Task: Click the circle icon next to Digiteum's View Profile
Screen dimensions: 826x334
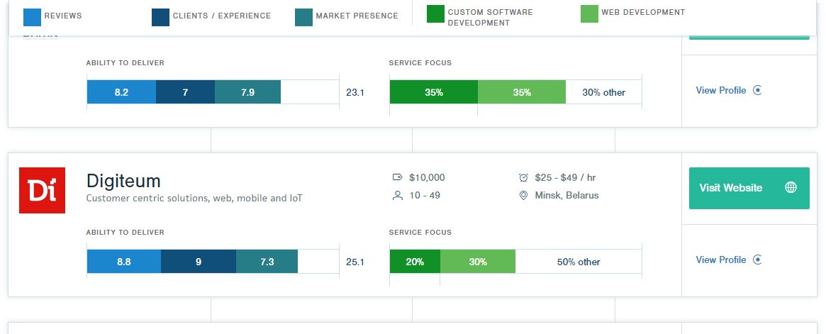Action: click(x=757, y=260)
